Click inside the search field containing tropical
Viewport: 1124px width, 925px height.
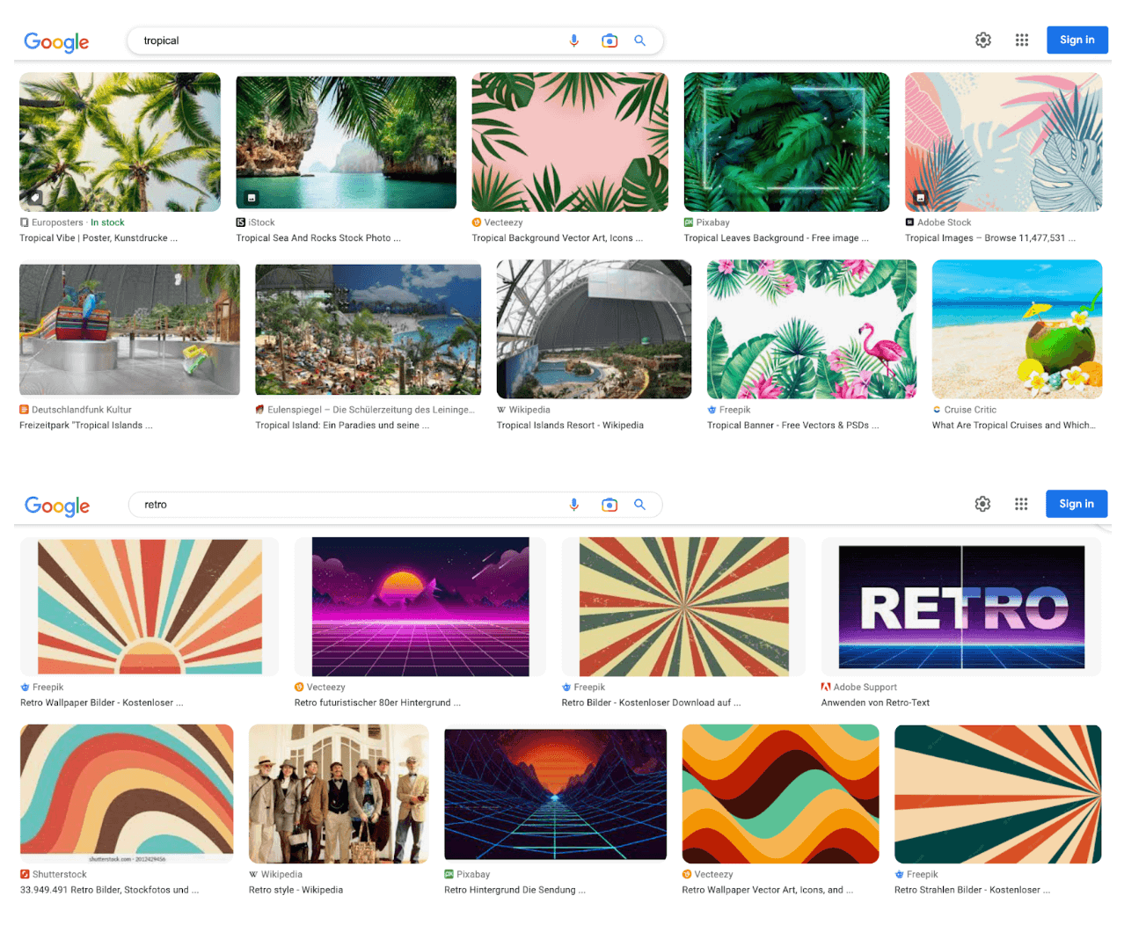pyautogui.click(x=352, y=40)
